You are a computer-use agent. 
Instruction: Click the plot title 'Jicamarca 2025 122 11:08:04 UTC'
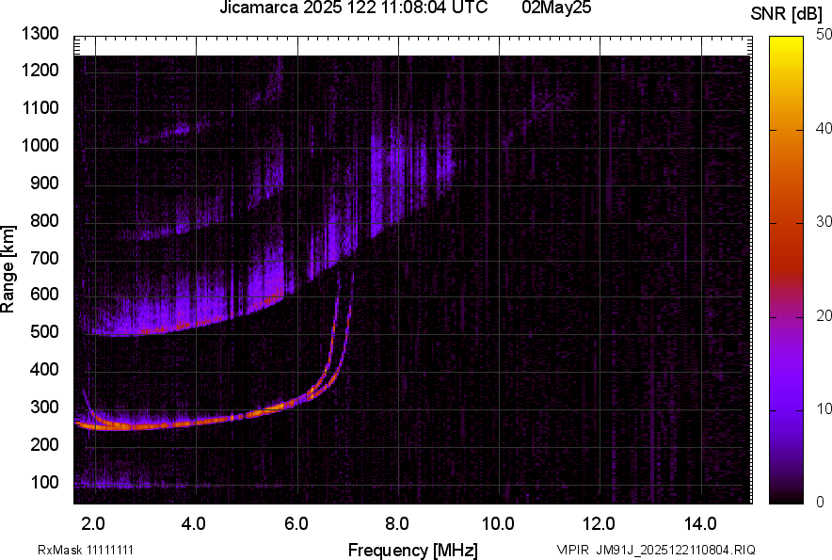[x=353, y=8]
